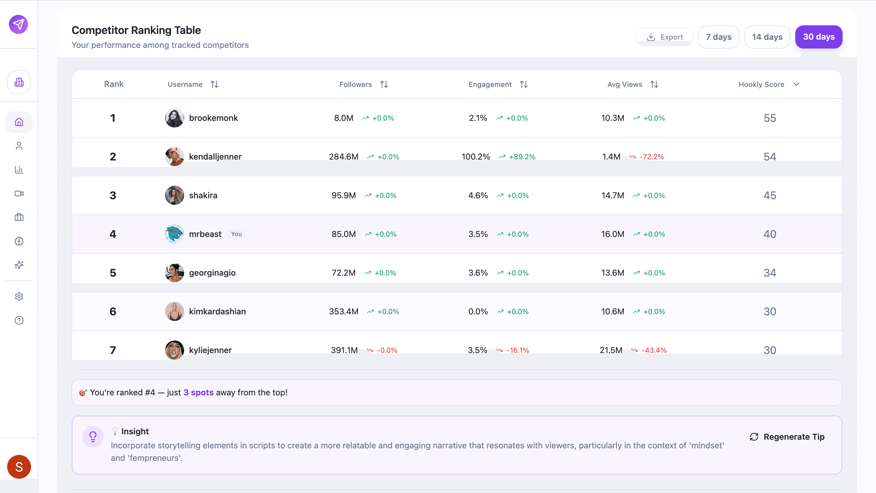This screenshot has width=876, height=493.
Task: Open the help question mark icon
Action: coord(19,320)
